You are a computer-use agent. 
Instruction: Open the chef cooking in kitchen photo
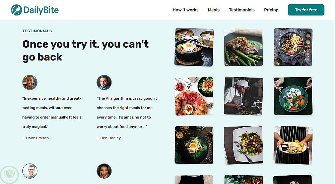[243, 96]
